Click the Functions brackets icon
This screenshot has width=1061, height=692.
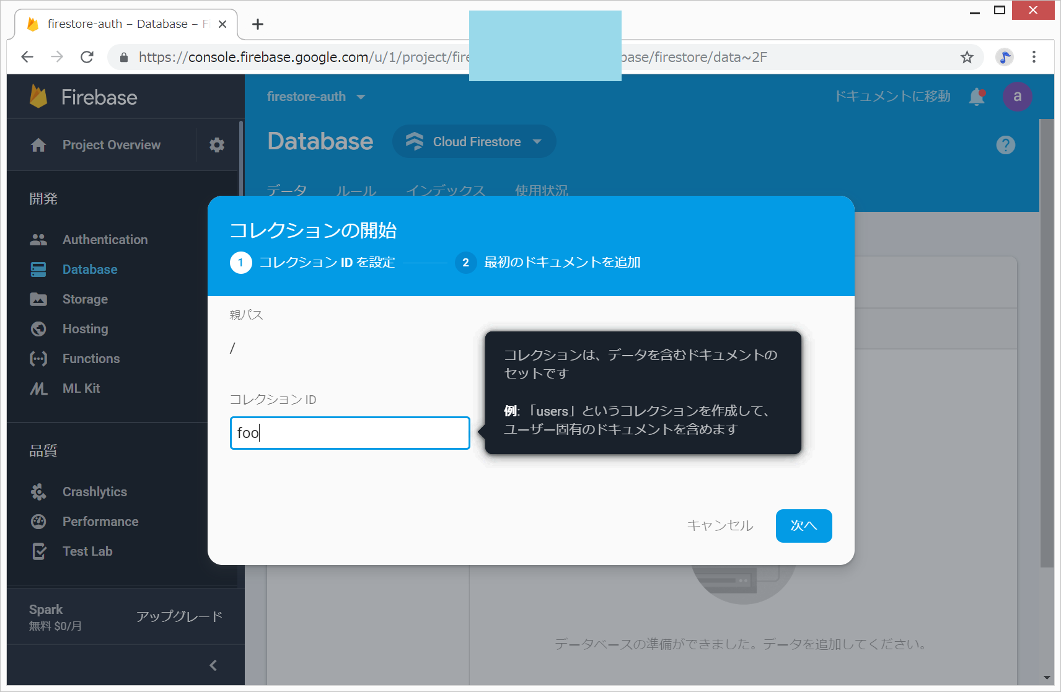[38, 359]
